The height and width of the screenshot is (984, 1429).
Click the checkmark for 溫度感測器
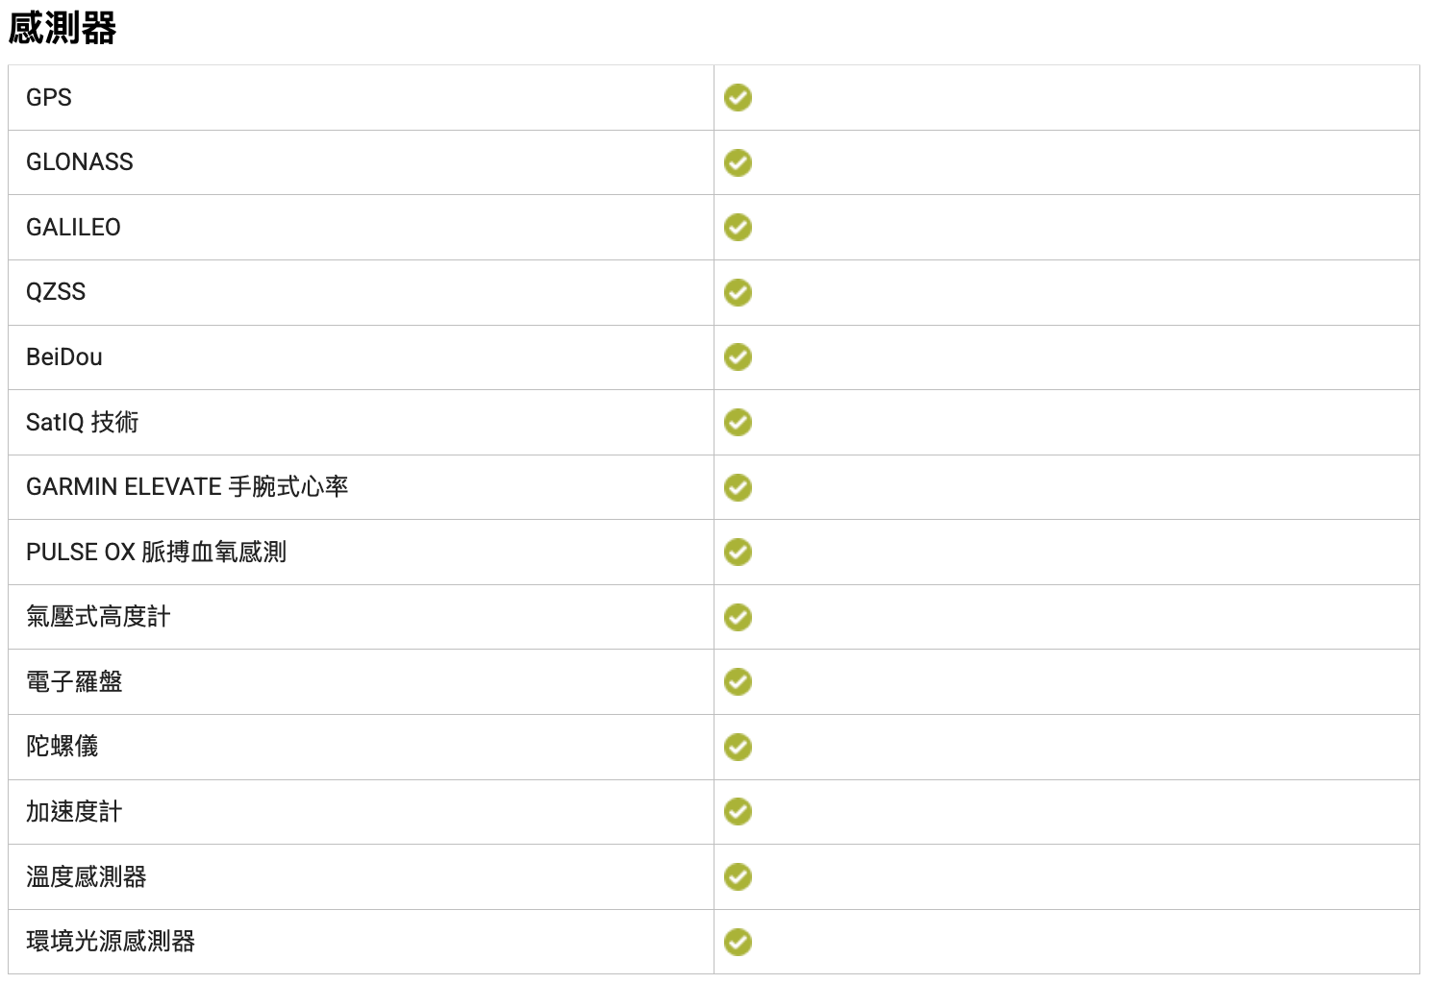pos(738,876)
